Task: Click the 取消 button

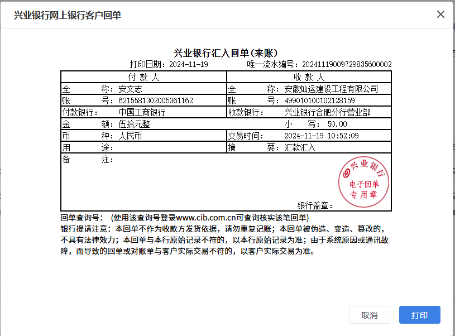Action: (x=369, y=315)
